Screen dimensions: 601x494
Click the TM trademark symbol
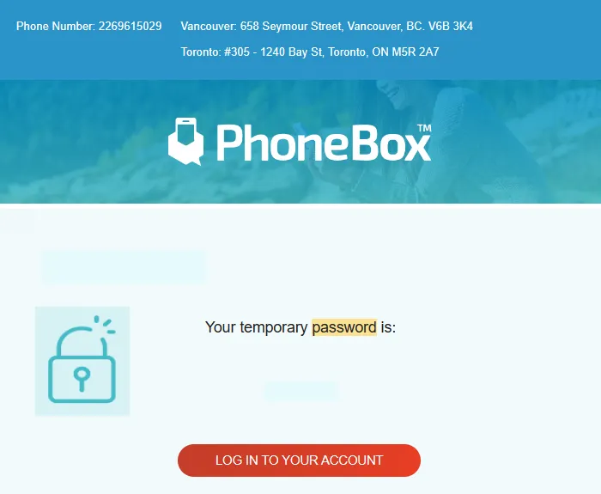point(424,128)
